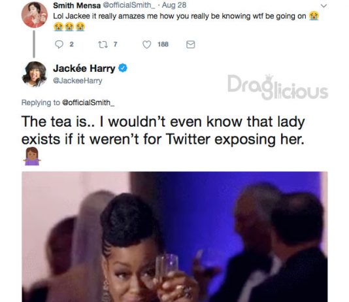Open the Aug 28 tweet timestamp

(174, 5)
